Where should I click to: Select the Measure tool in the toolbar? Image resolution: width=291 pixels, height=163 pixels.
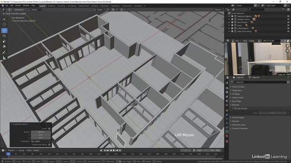pos(4,58)
